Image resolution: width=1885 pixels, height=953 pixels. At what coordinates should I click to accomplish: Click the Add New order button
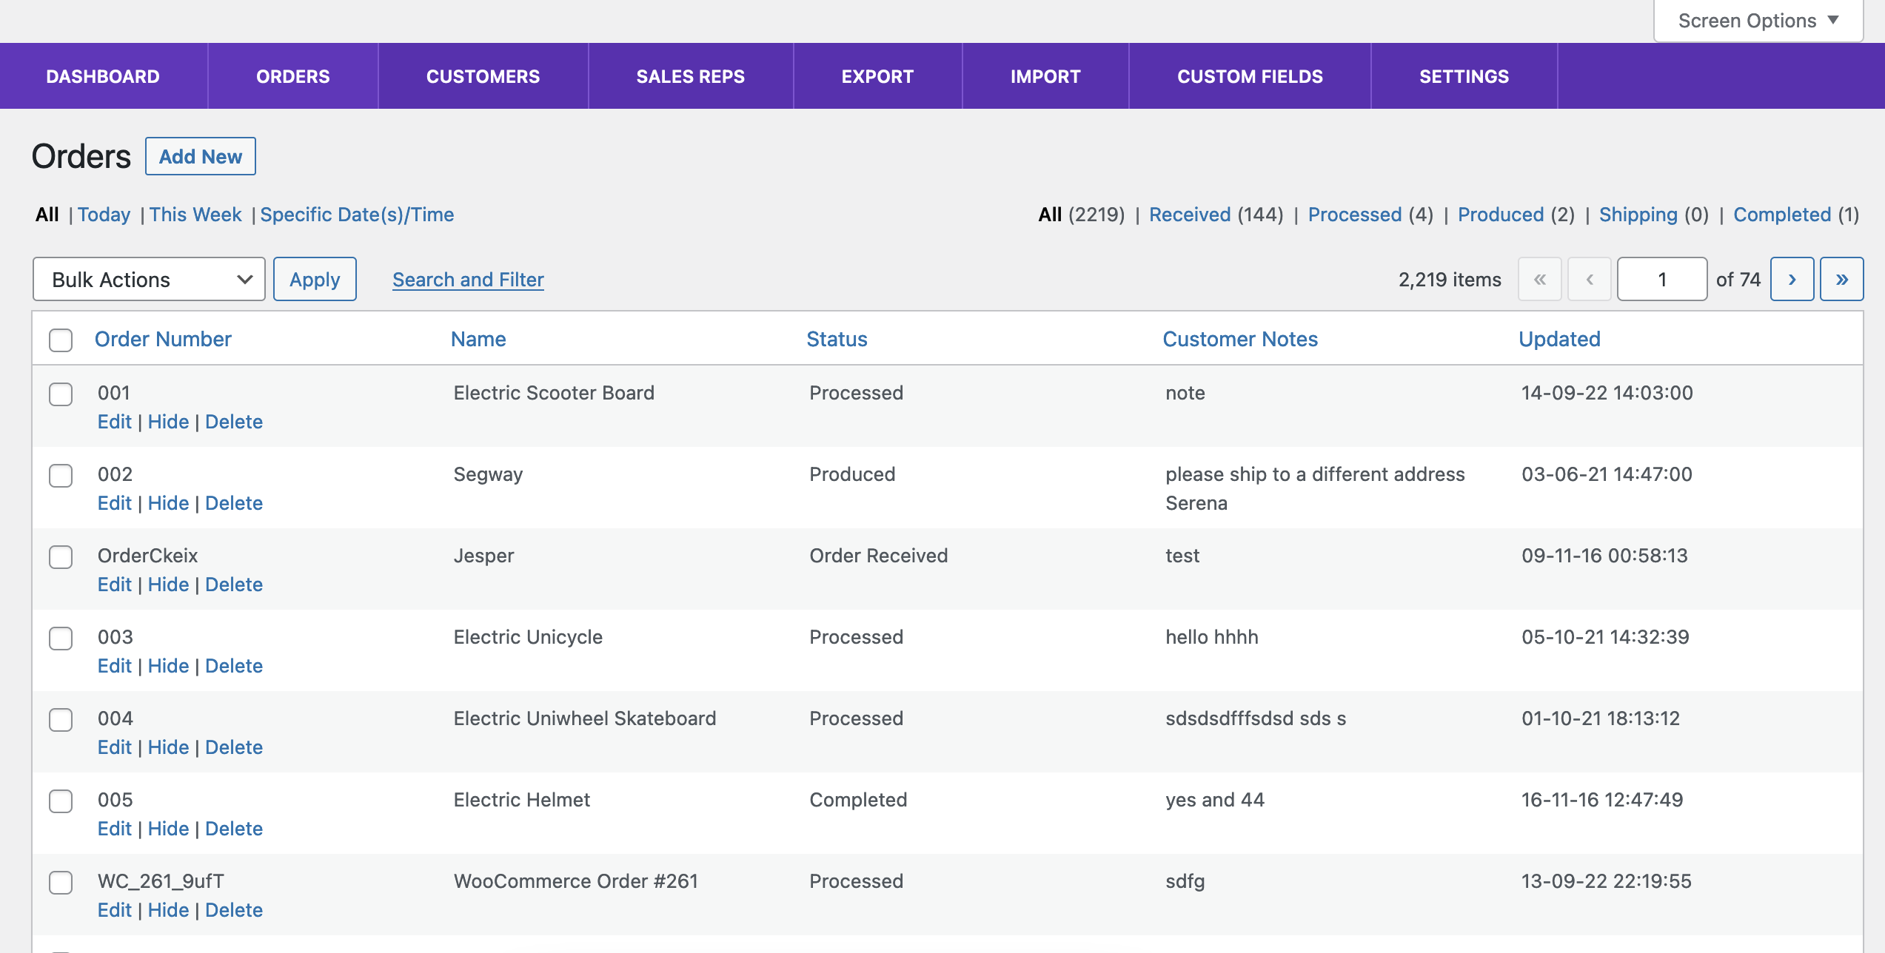200,156
